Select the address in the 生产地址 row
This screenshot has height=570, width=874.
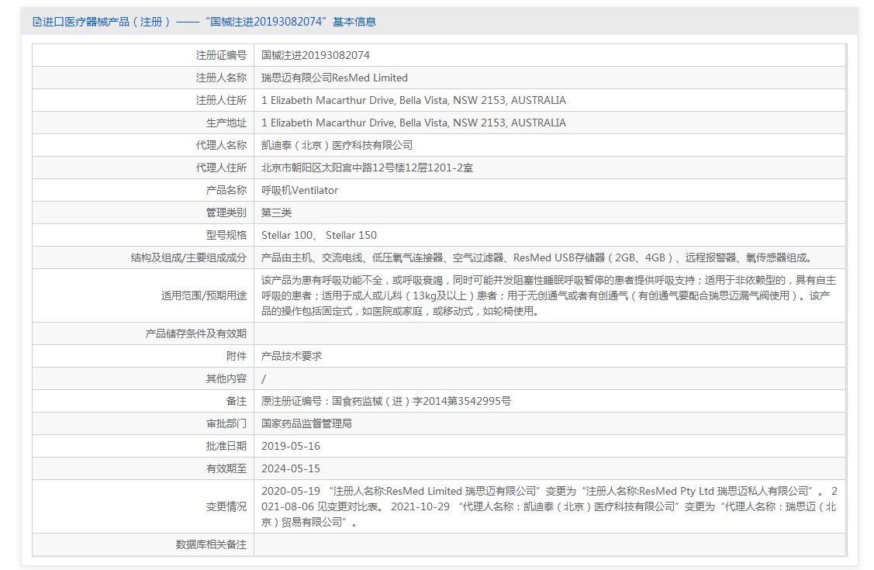click(x=413, y=123)
